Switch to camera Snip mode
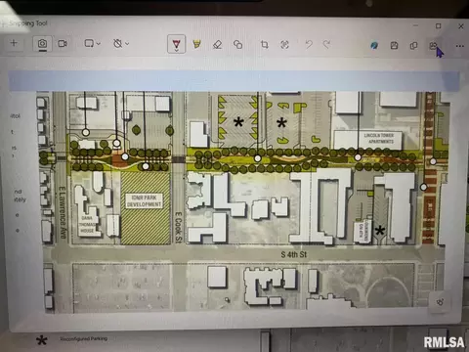The width and height of the screenshot is (469, 352). tap(42, 44)
